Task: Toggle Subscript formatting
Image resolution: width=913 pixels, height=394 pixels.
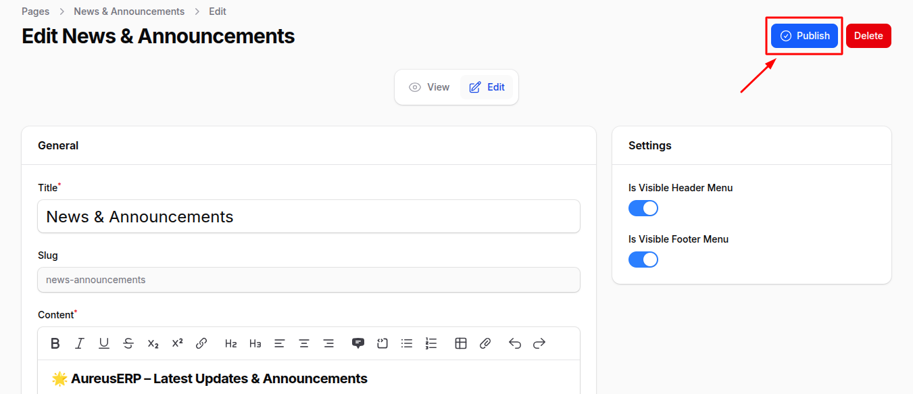Action: pyautogui.click(x=153, y=343)
